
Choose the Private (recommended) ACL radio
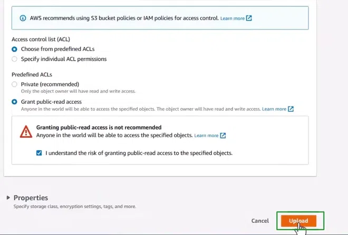pos(15,84)
